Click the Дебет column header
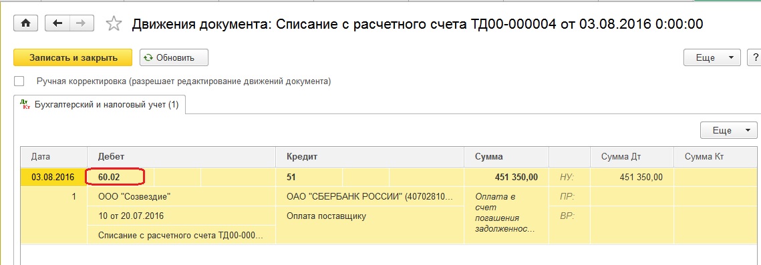 click(181, 156)
